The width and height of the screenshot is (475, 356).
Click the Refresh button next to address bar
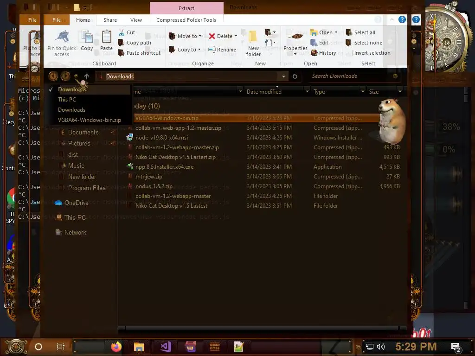coord(295,76)
